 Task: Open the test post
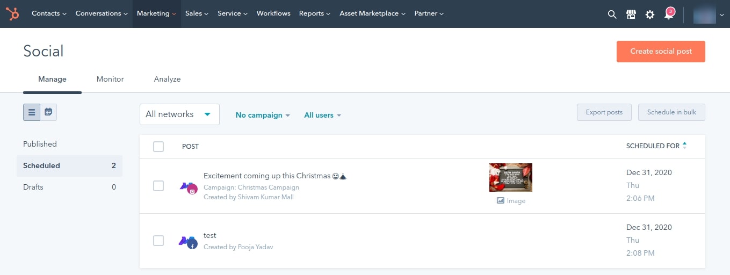pos(209,235)
